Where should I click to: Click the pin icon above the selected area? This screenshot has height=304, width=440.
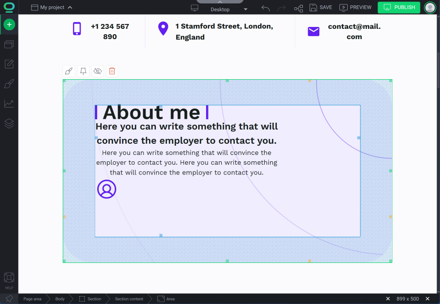pos(84,71)
